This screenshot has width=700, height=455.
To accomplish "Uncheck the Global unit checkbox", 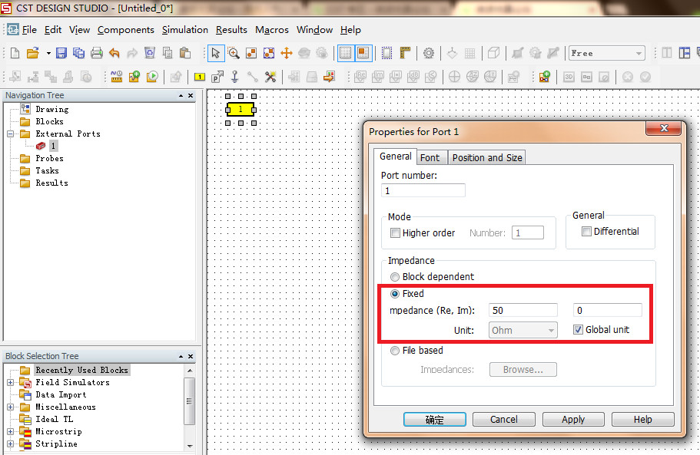I will [x=578, y=330].
